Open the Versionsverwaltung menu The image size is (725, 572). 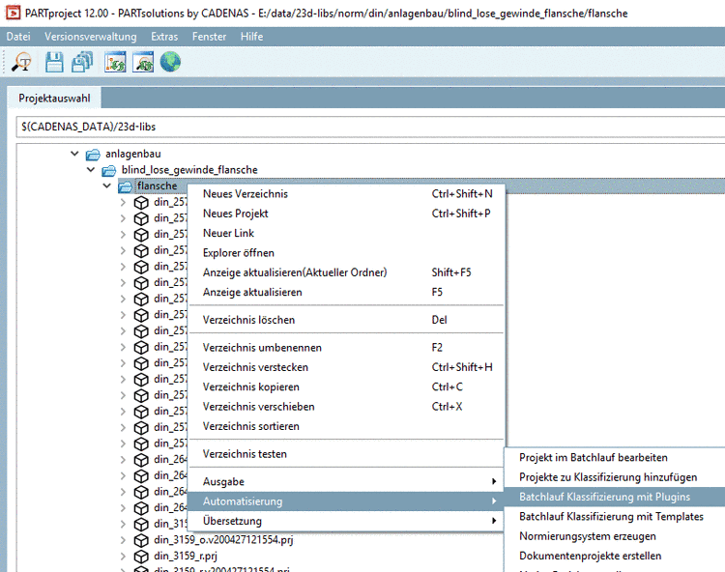(x=91, y=37)
